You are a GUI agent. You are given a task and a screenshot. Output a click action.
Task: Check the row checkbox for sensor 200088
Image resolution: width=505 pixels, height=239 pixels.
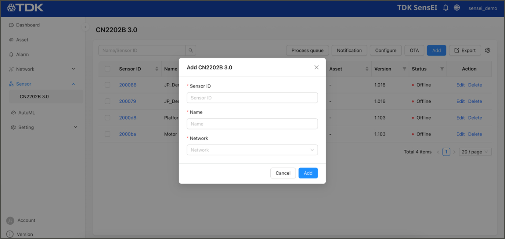pos(108,85)
